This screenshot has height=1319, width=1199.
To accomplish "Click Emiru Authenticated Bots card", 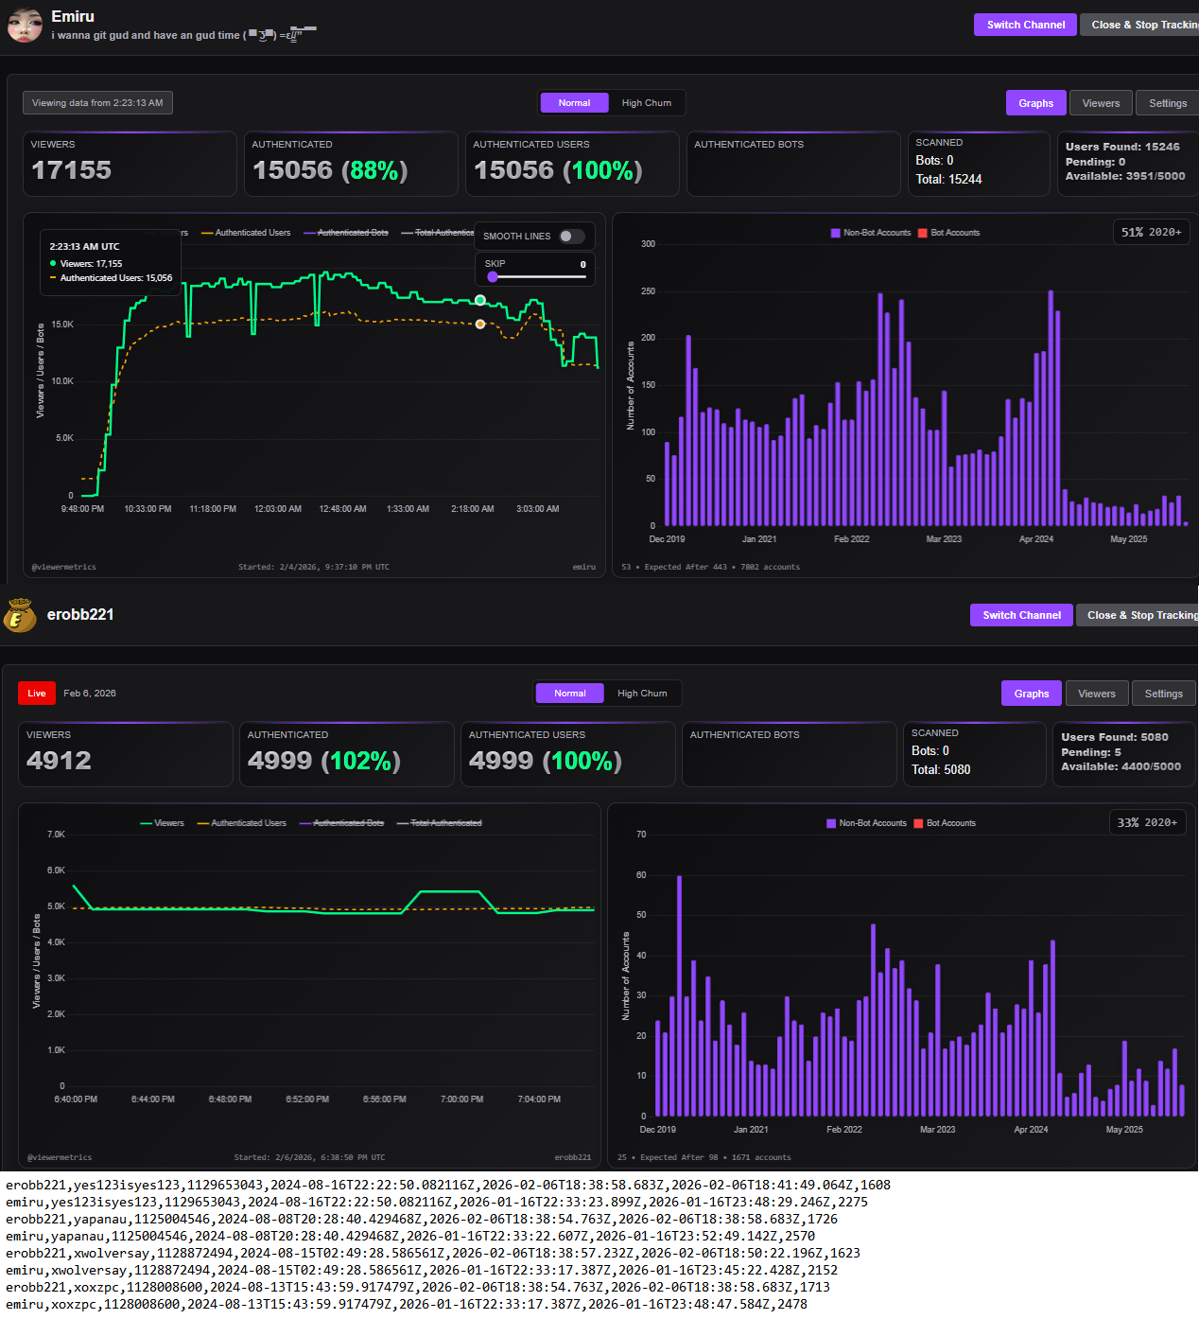I will coord(793,164).
